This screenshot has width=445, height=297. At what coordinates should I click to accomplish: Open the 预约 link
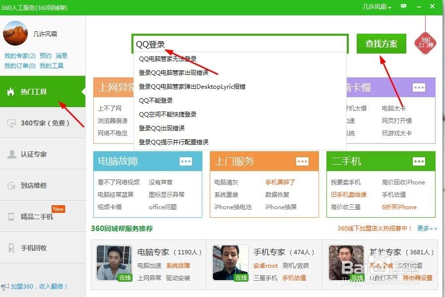point(46,56)
